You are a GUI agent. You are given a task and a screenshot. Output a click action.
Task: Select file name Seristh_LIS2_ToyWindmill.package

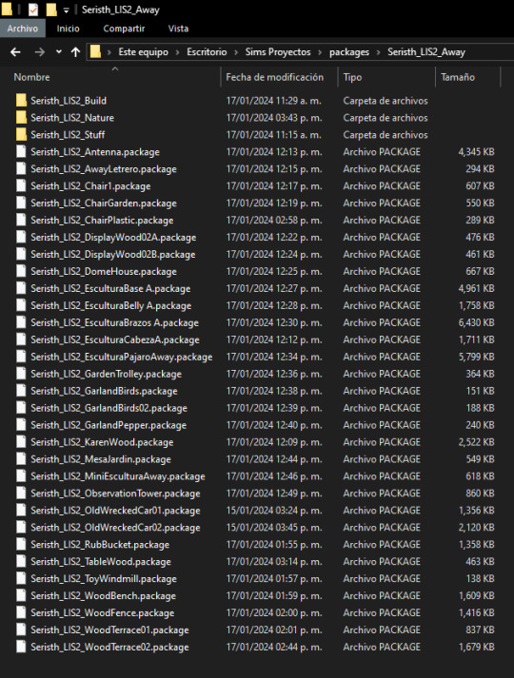[104, 579]
